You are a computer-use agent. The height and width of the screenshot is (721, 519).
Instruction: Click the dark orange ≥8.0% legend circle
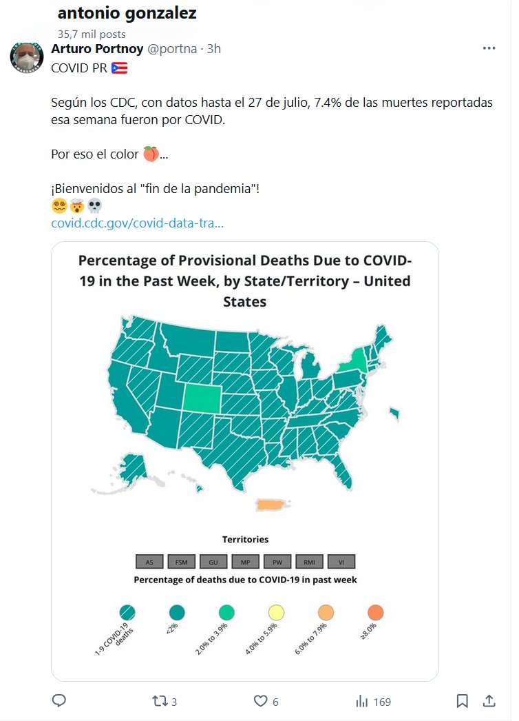(375, 612)
